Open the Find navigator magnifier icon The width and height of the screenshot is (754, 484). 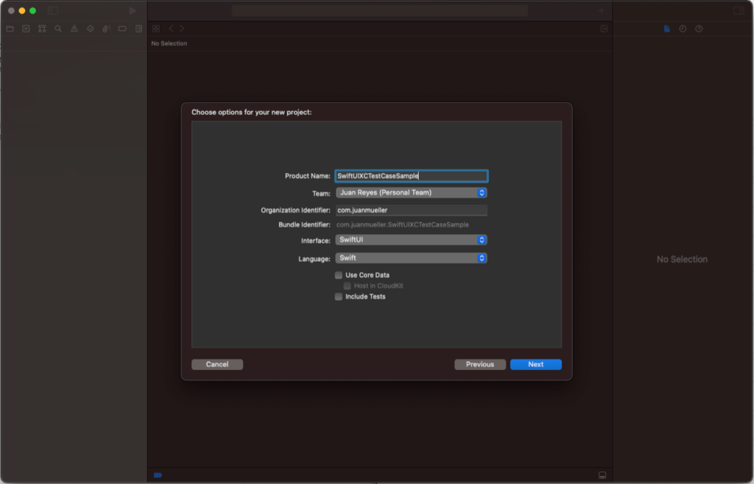tap(58, 29)
